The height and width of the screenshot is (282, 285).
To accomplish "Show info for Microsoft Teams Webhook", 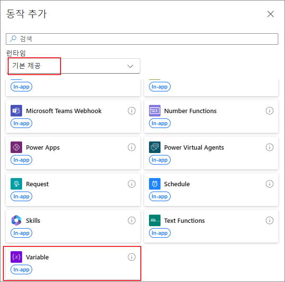I will click(x=132, y=111).
